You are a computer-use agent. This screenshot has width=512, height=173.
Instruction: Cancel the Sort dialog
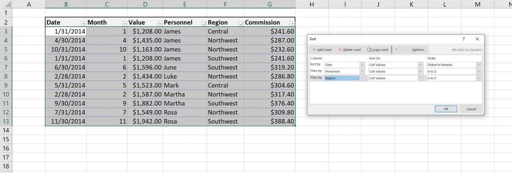pos(471,109)
